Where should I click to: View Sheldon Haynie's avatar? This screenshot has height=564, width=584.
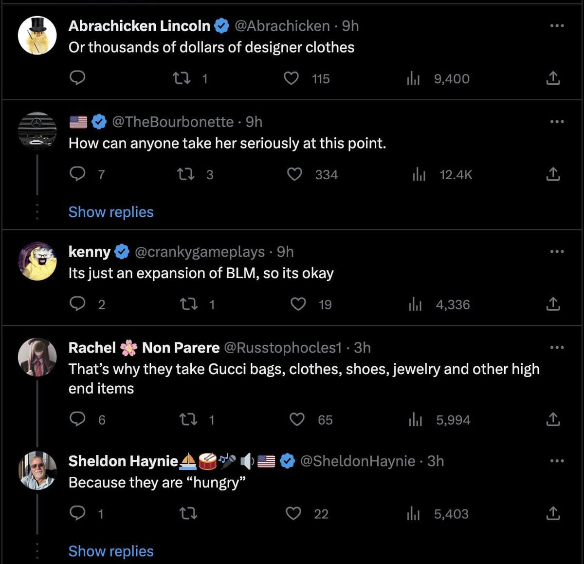tap(37, 470)
